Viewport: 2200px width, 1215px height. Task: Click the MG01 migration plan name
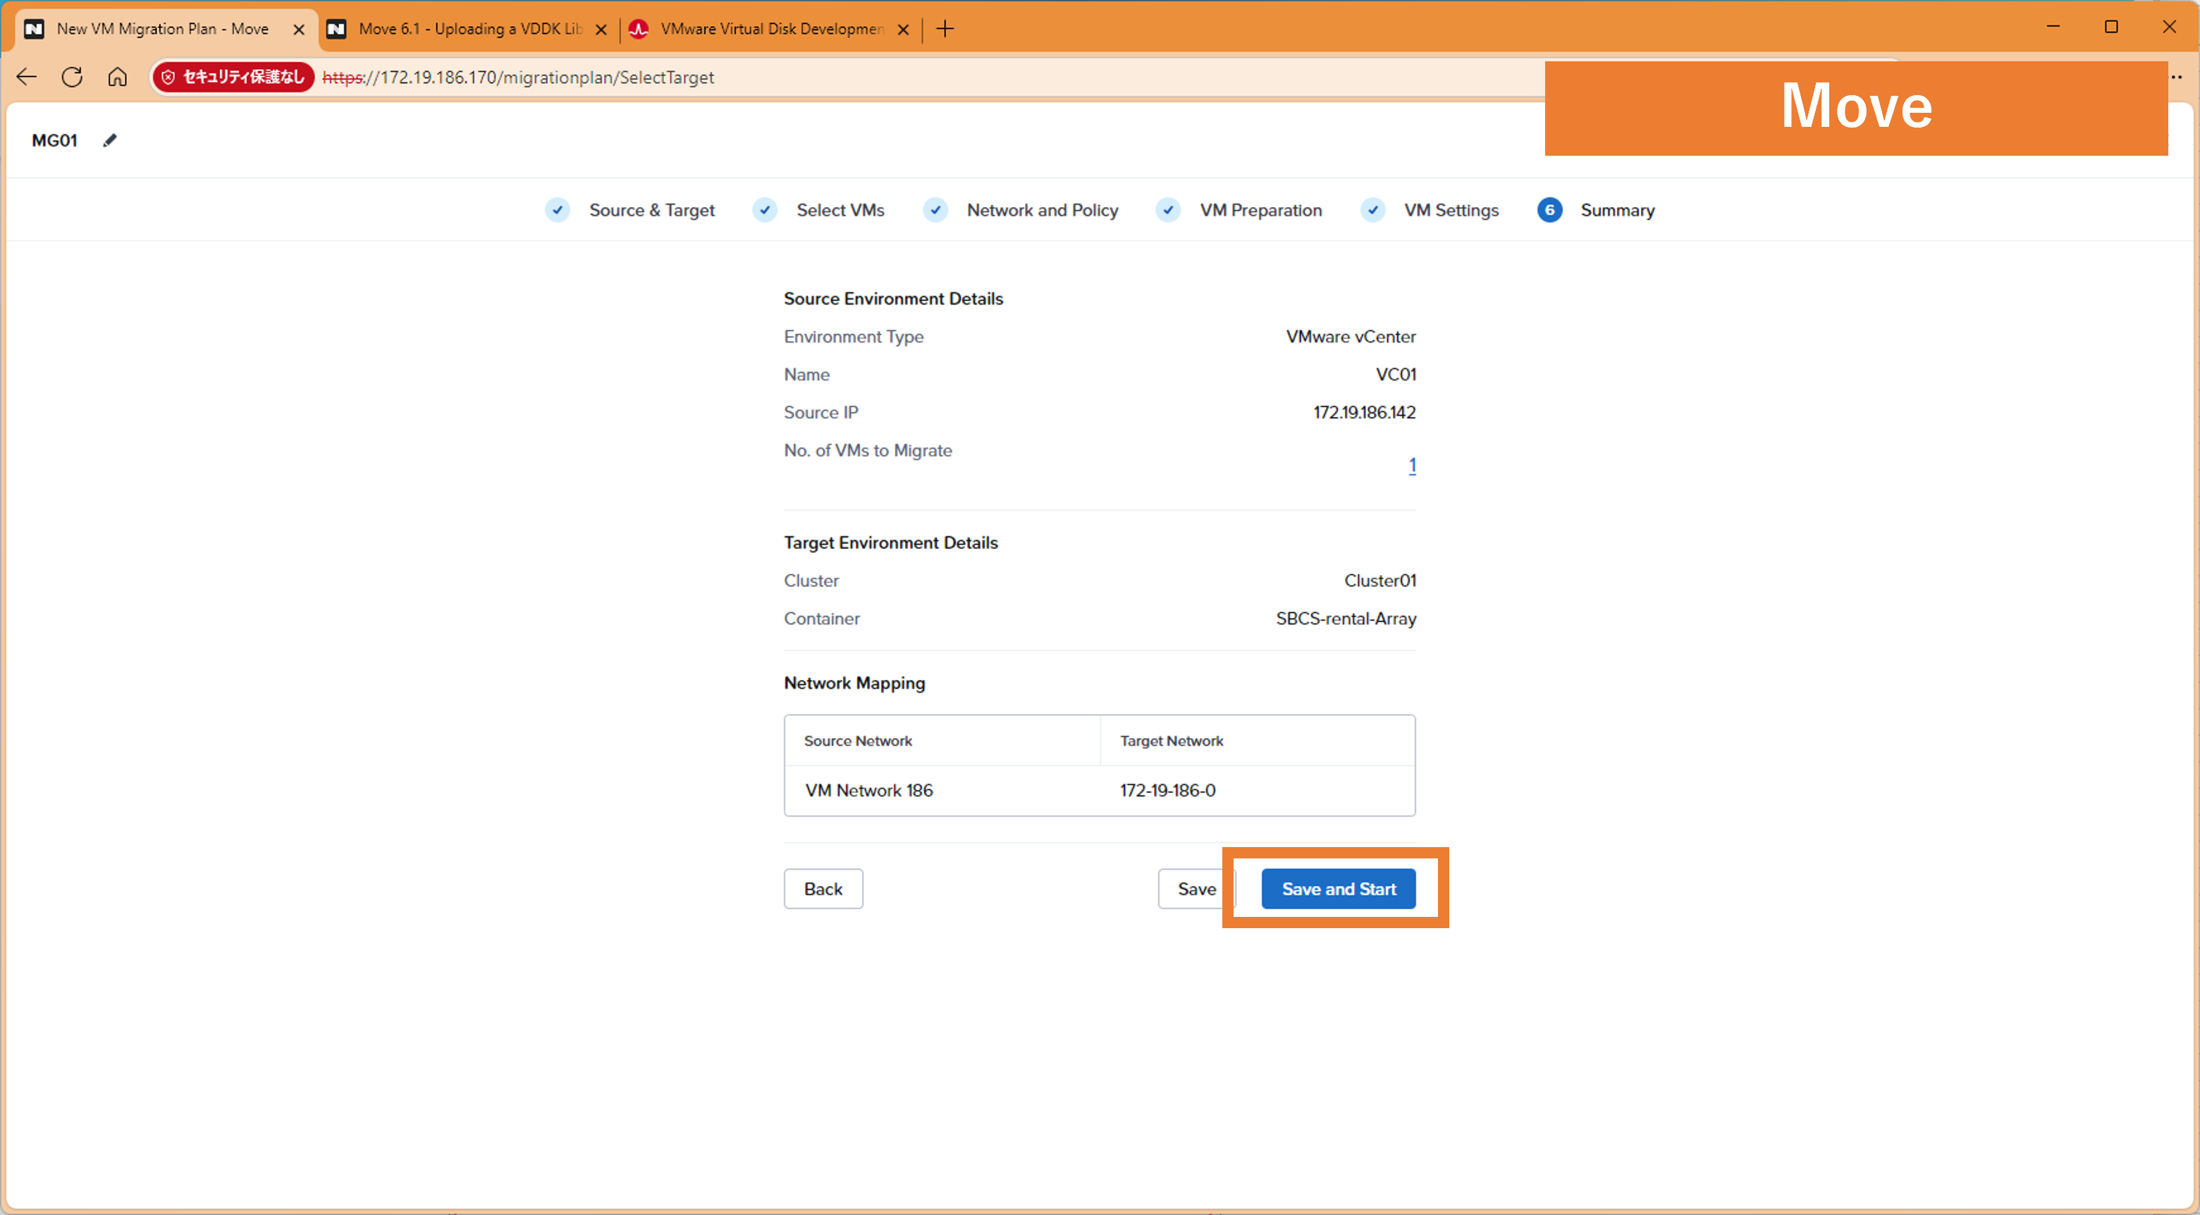point(55,140)
